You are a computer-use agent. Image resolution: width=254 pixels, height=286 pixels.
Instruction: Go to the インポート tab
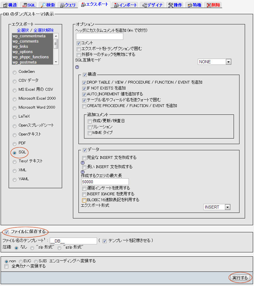pos(125,5)
